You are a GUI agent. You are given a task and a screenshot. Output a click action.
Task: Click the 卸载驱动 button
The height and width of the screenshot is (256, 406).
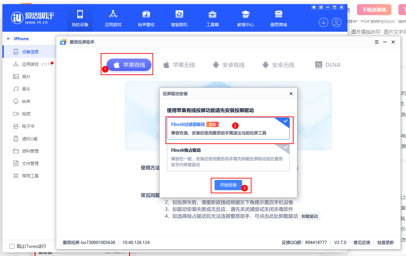(x=310, y=216)
